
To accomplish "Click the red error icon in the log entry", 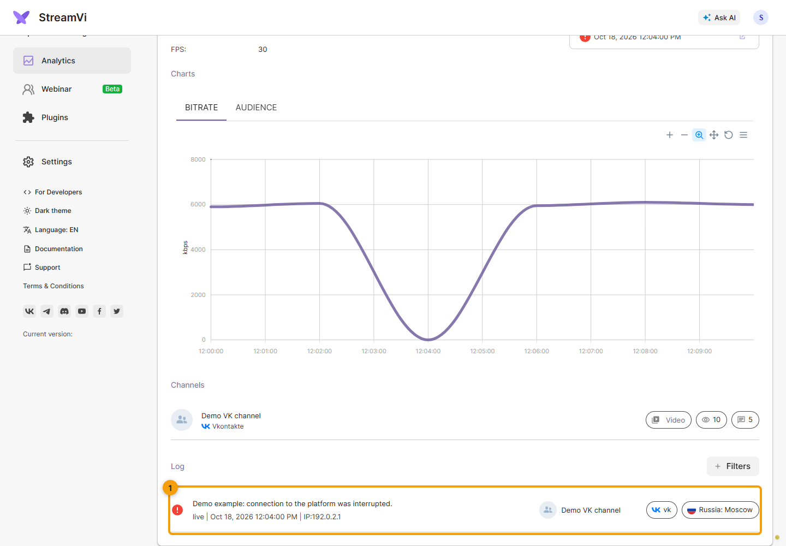I will pos(177,510).
